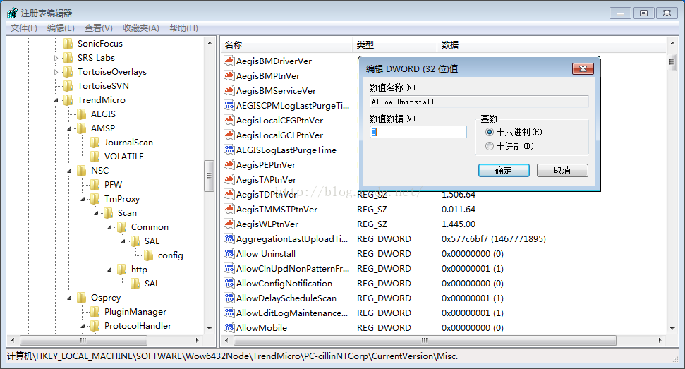Close the Edit DWORD dialog

[583, 68]
